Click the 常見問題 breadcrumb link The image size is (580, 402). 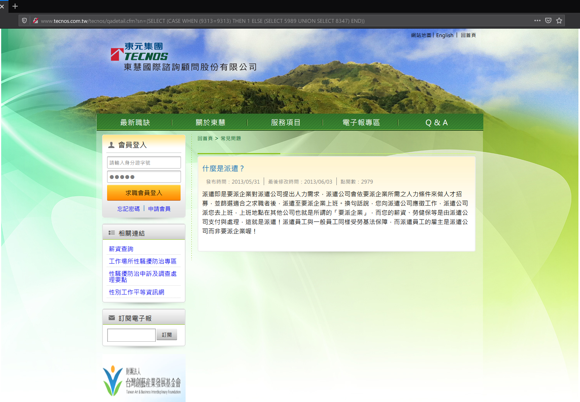231,138
